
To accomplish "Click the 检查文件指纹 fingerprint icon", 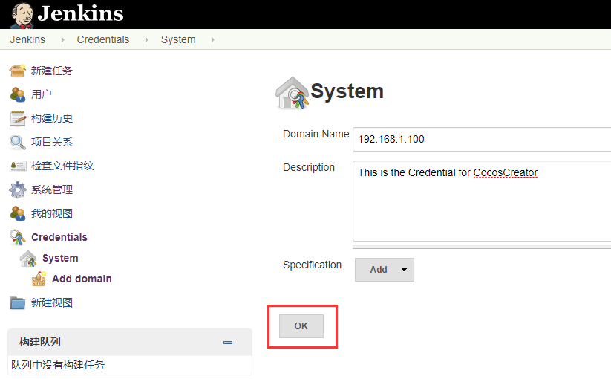I will [18, 166].
